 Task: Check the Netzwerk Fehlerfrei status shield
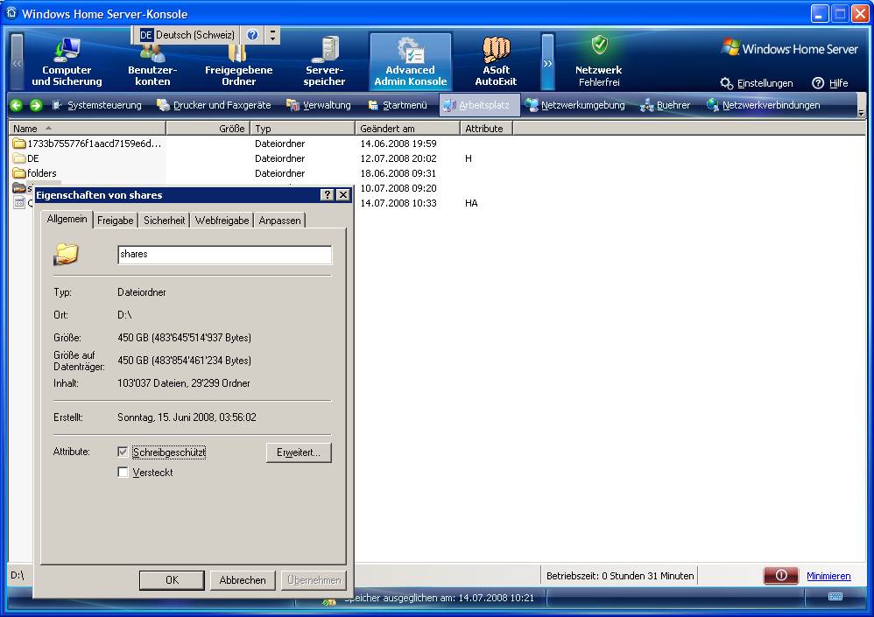click(x=599, y=45)
